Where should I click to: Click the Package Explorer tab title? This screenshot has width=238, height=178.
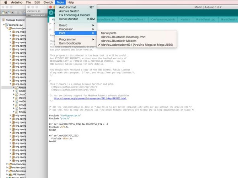(x=15, y=20)
